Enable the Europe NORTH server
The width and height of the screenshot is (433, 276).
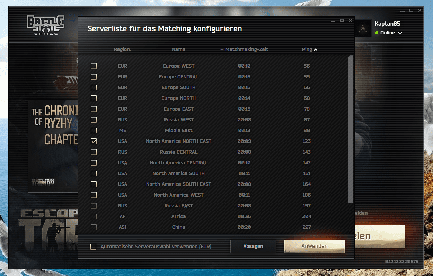pyautogui.click(x=94, y=98)
